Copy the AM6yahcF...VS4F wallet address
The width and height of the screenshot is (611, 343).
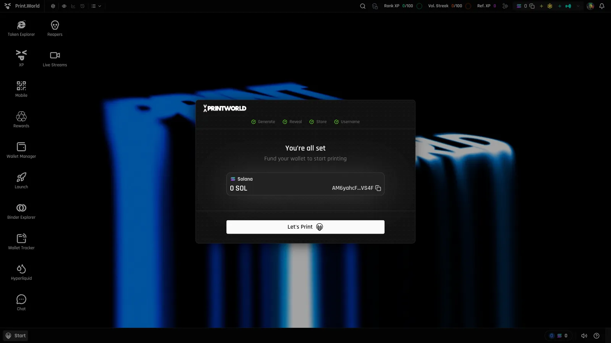coord(378,188)
